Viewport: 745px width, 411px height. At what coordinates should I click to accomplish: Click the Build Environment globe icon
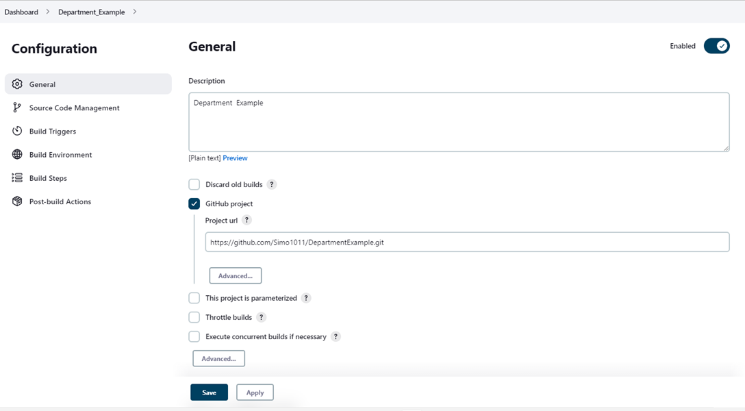click(x=16, y=154)
